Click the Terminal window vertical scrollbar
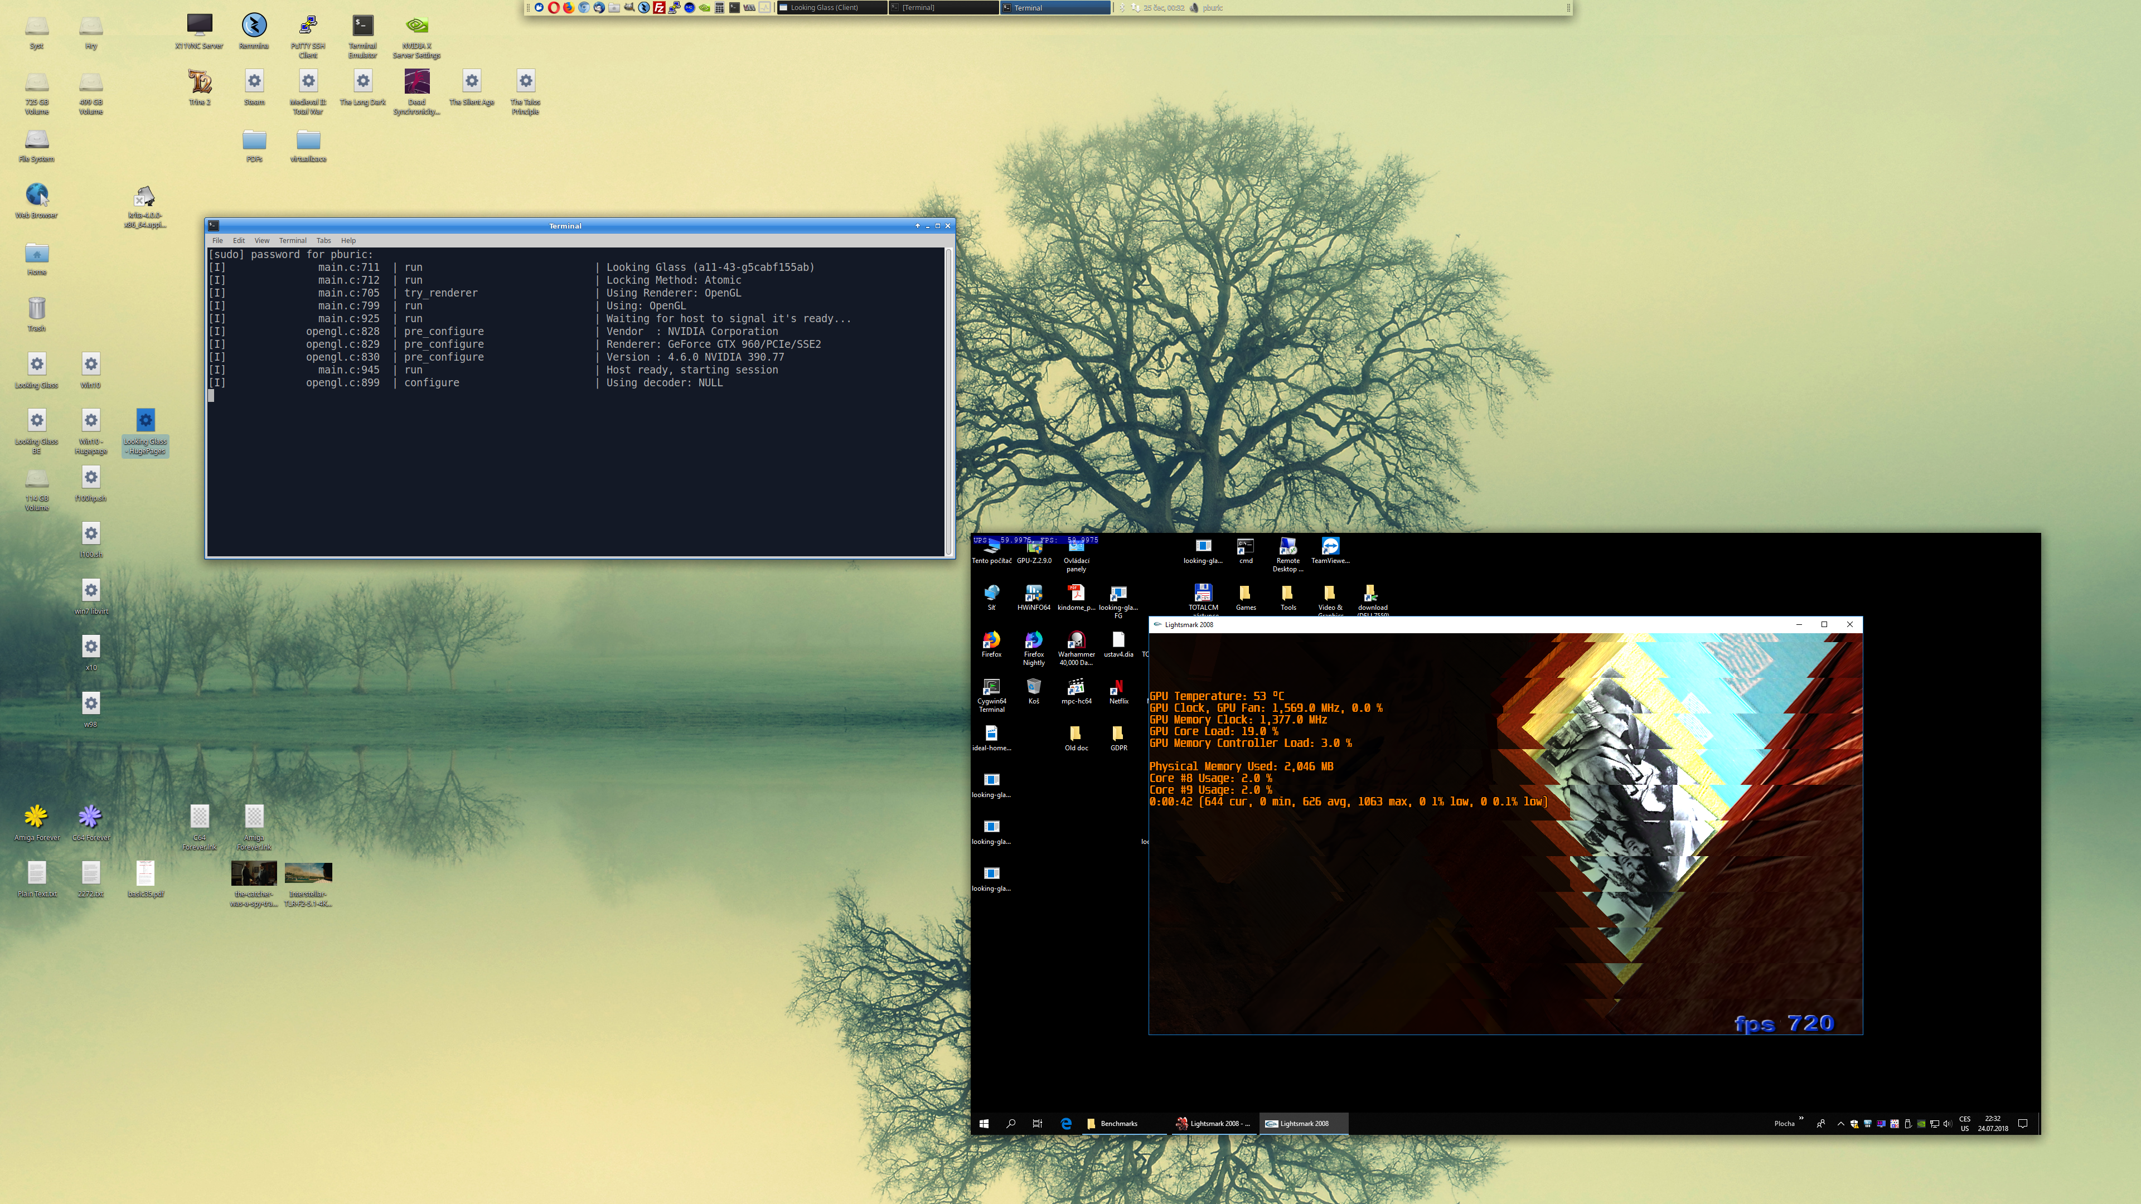Image resolution: width=2141 pixels, height=1204 pixels. click(x=948, y=401)
